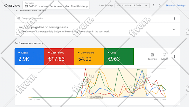Click the Campaign diagnostics magnifier icon

coord(19,18)
